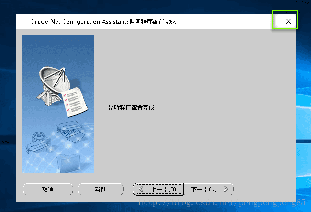
Task: Open 帮助 (Help) button
Action: click(x=101, y=189)
